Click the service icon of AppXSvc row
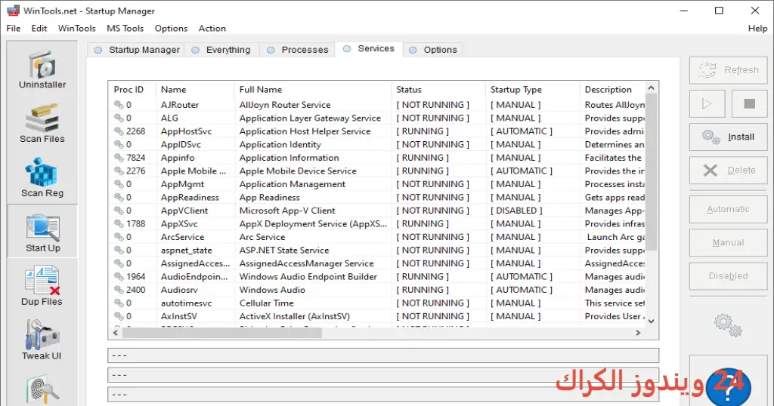 (119, 223)
